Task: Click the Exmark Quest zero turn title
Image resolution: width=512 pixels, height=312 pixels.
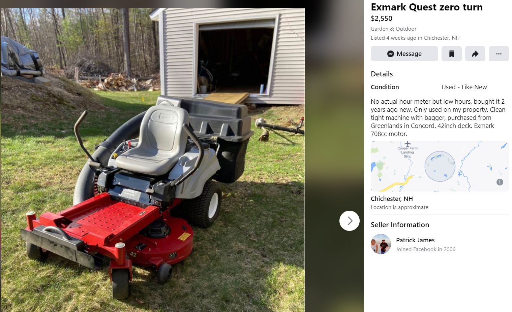Action: pyautogui.click(x=426, y=7)
